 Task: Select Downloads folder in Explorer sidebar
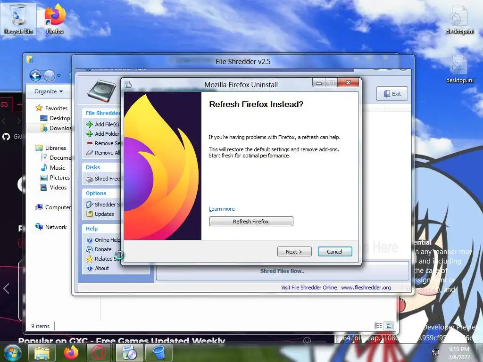(56, 128)
